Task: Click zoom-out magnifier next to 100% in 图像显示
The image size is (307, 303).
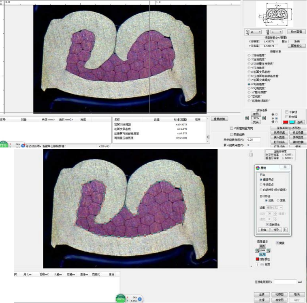Action: click(268, 250)
